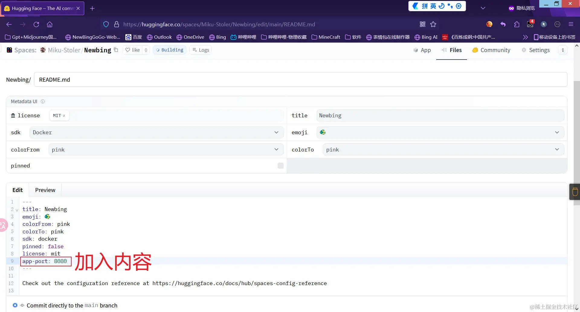Select Commit directly to main branch radio
Screen dimensions: 580x312
coord(15,305)
